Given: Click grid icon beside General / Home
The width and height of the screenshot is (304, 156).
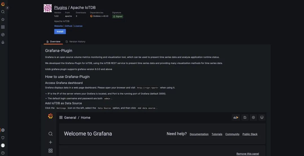Looking at the screenshot, I should tap(61, 118).
